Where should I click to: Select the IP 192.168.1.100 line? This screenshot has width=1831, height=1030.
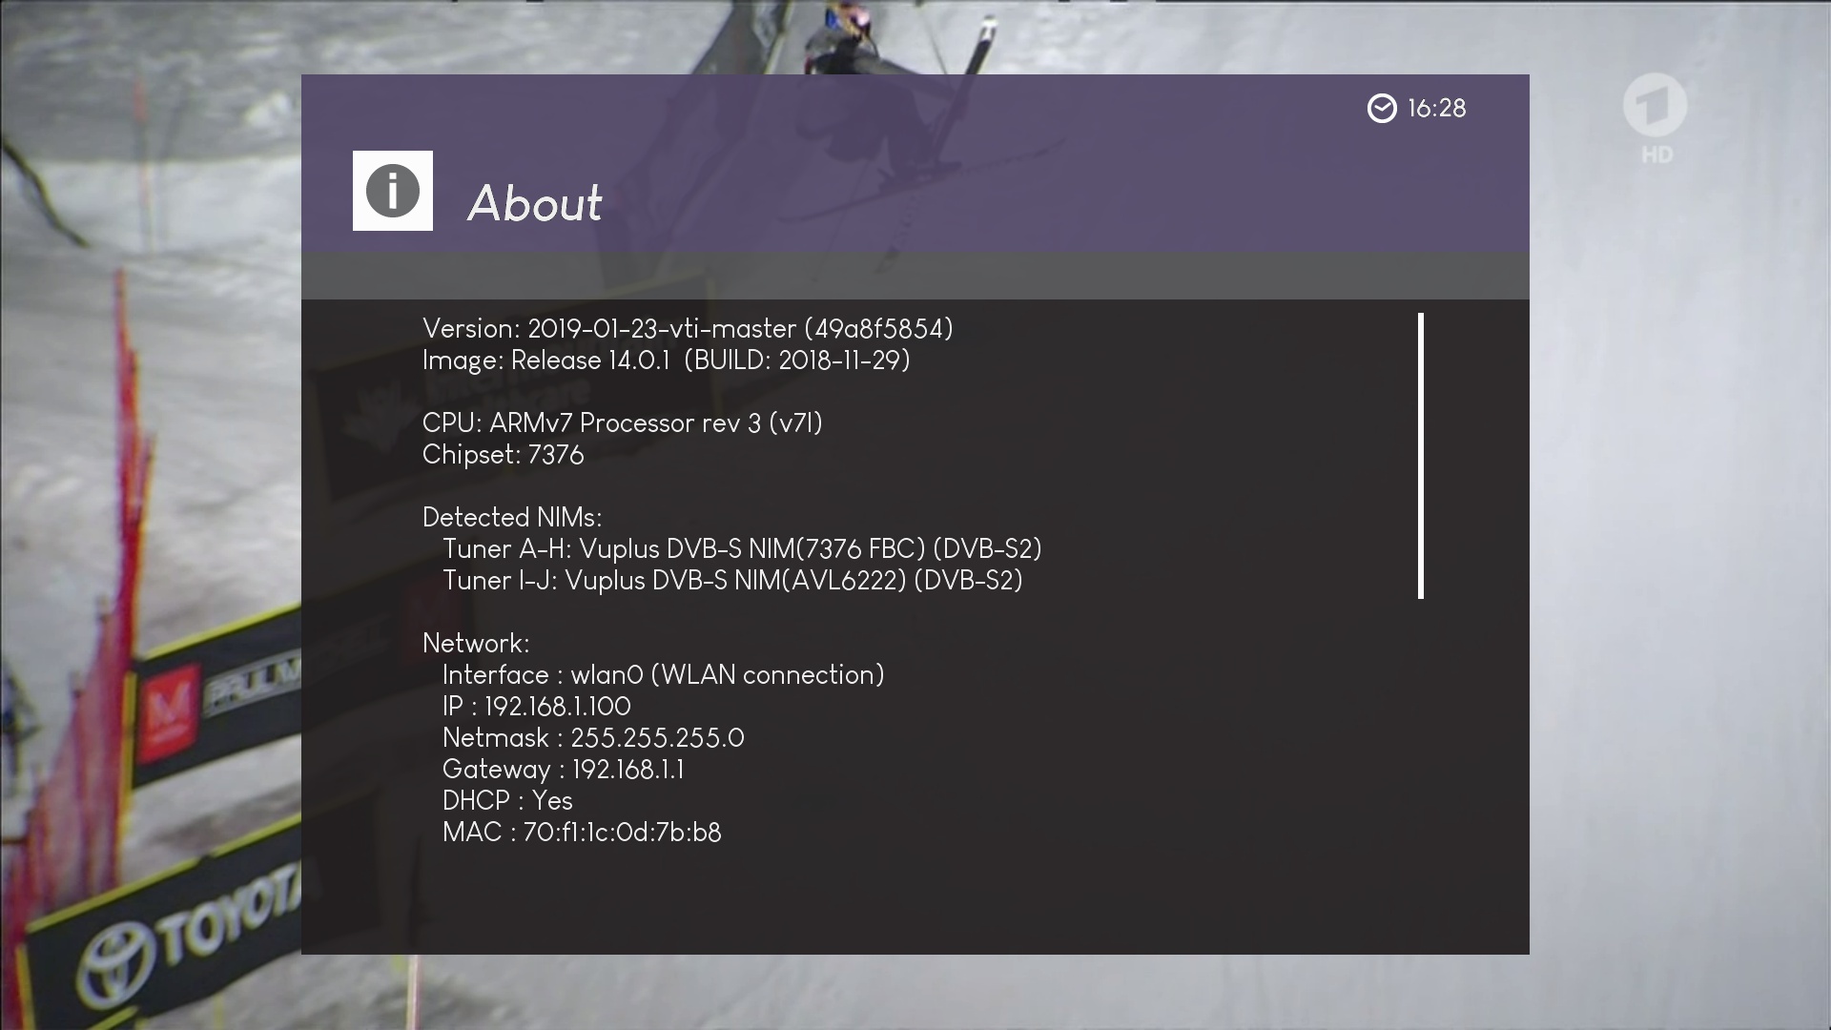tap(537, 707)
